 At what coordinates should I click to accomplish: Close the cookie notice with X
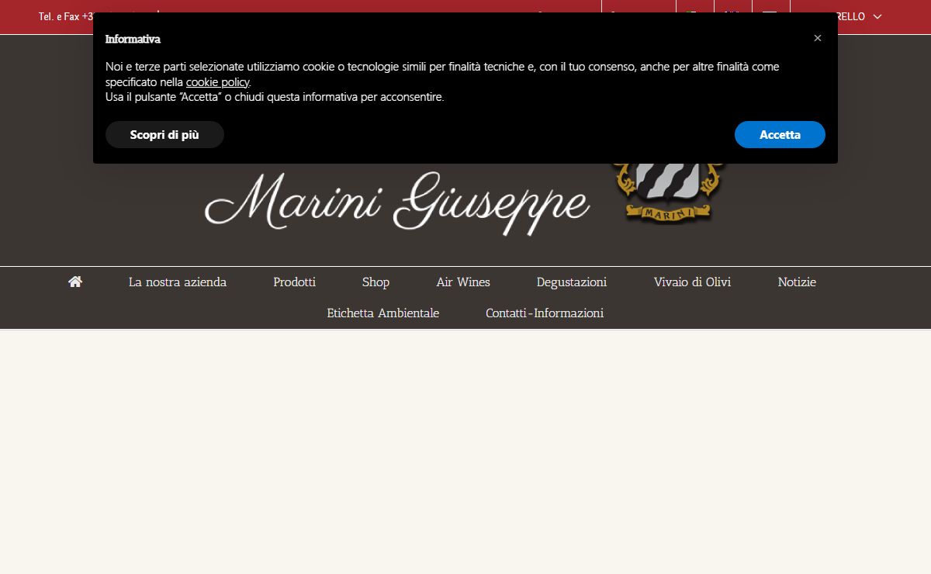[x=817, y=38]
